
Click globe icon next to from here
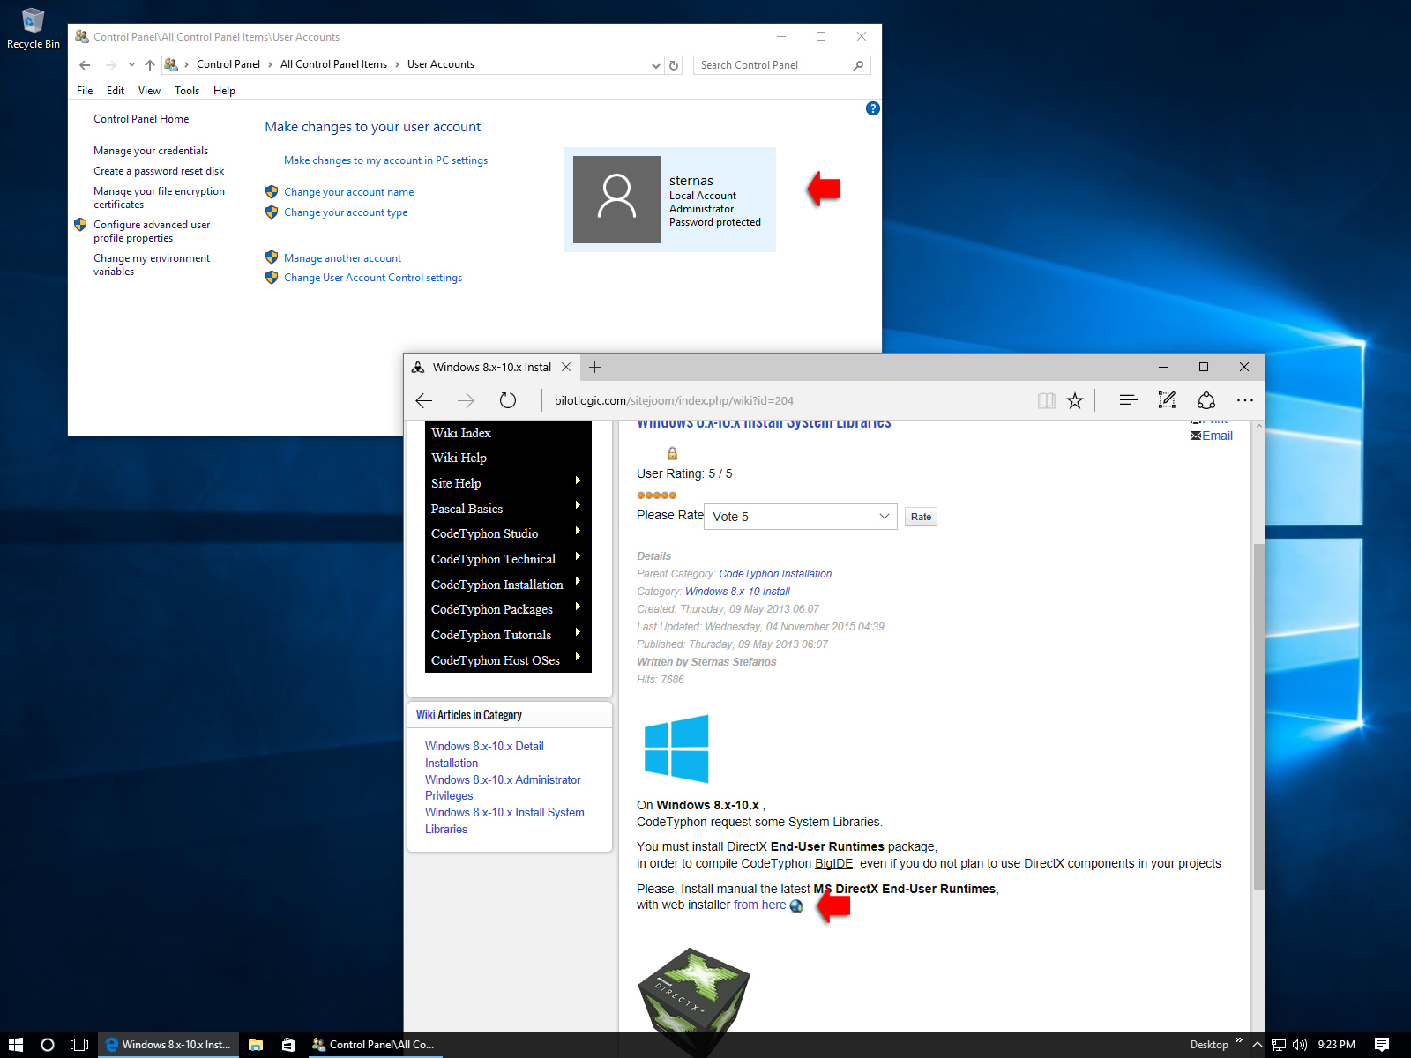[796, 906]
